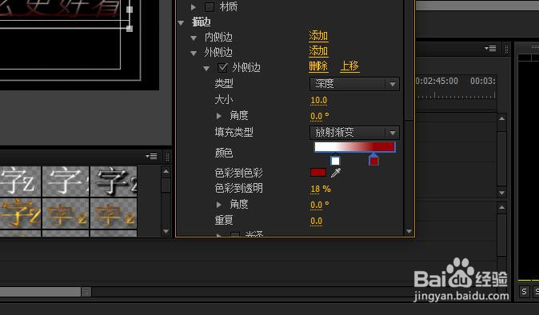This screenshot has height=315, width=539.
Task: Click the 色彩到透明 value 18 %
Action: pyautogui.click(x=321, y=189)
